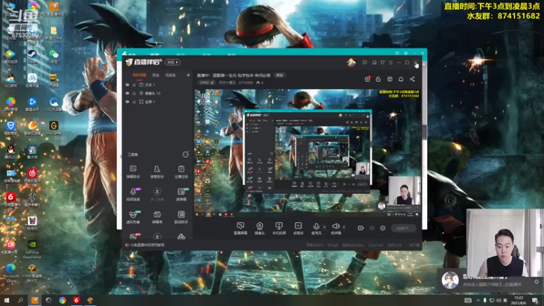Expand the arrow beside the microphone icon
Screen dimensions: 544x306
pos(324,227)
